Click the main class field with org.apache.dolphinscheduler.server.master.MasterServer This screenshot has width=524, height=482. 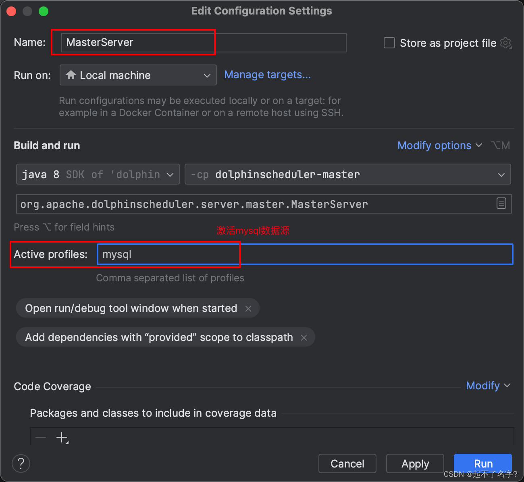coord(264,204)
